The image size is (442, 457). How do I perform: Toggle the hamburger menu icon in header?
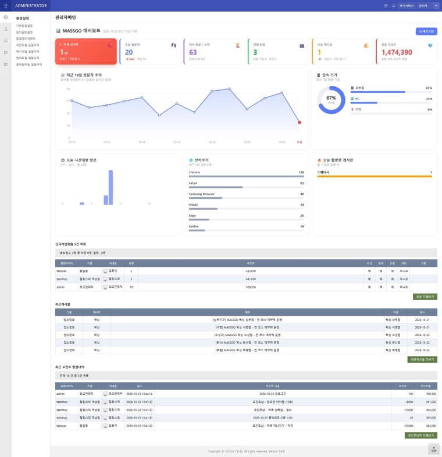click(6, 6)
